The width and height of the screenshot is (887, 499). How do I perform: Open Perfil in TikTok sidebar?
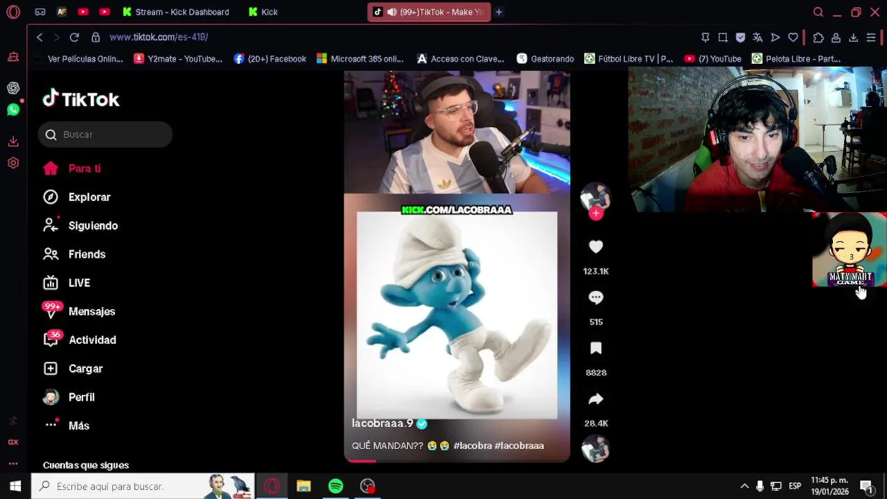(69, 397)
